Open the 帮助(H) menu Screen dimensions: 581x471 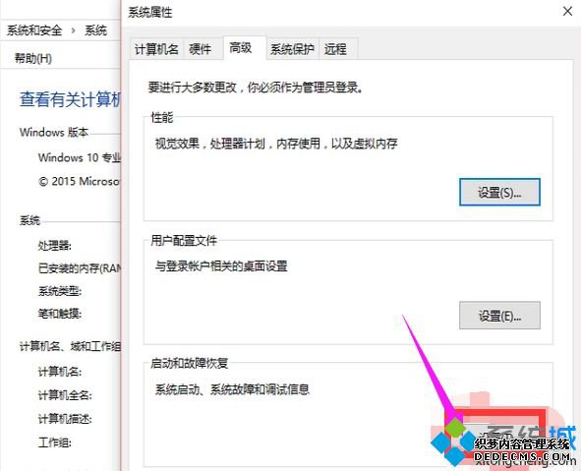[x=33, y=58]
